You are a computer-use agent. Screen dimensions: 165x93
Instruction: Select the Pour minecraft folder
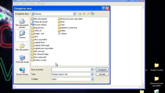tap(39, 57)
